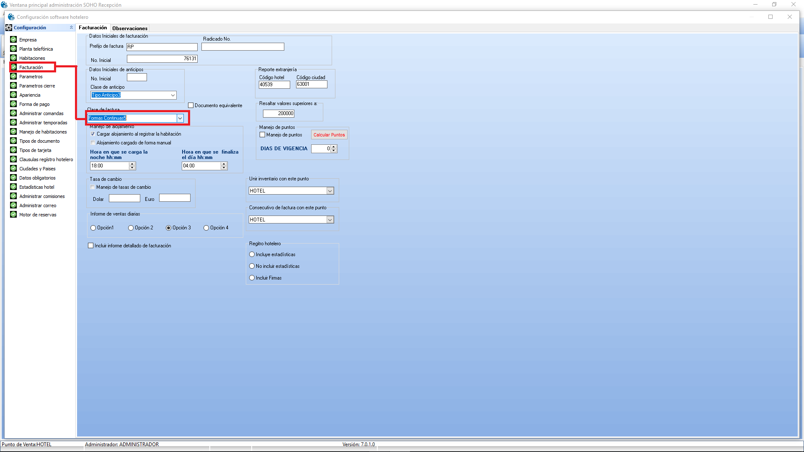This screenshot has height=452, width=804.
Task: Click the icon next to Administrar correo
Action: (13, 205)
